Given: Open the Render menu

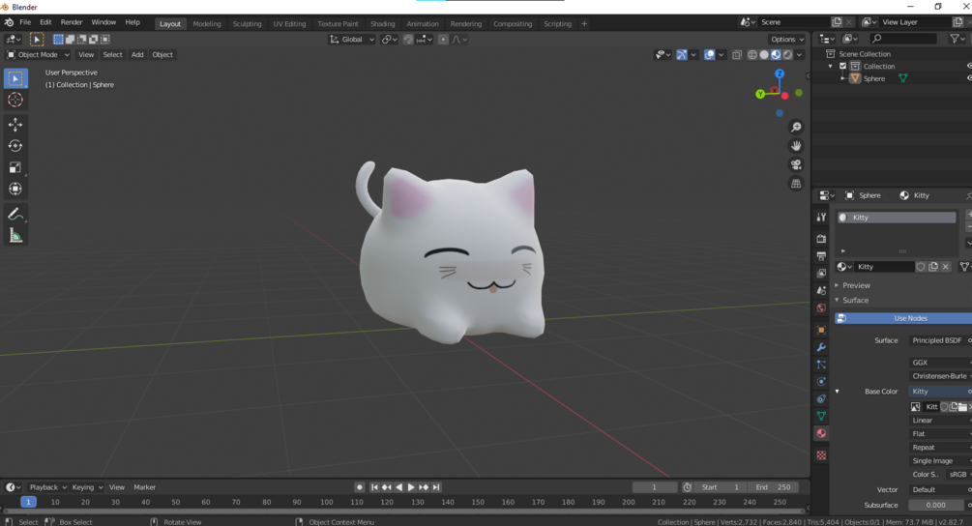Looking at the screenshot, I should (72, 22).
